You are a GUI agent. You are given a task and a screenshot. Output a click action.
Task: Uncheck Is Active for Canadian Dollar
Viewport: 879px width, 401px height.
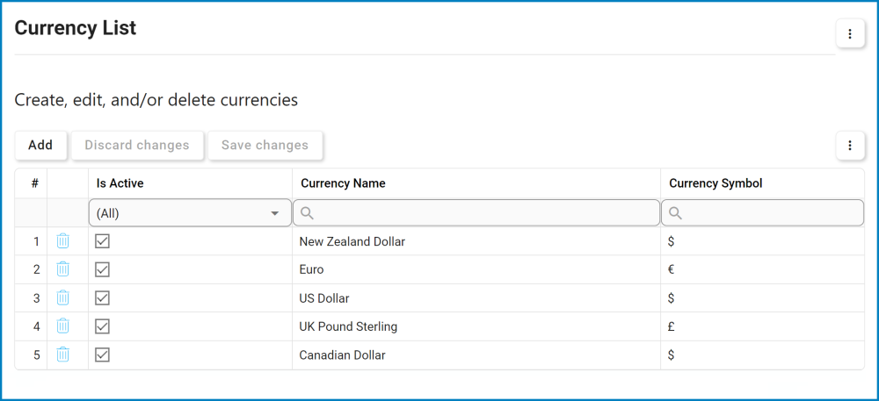tap(102, 355)
